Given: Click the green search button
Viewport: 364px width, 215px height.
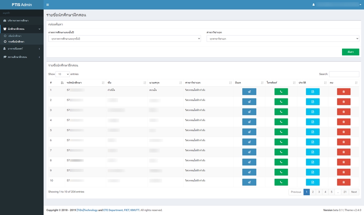Looking at the screenshot, I should [x=350, y=52].
